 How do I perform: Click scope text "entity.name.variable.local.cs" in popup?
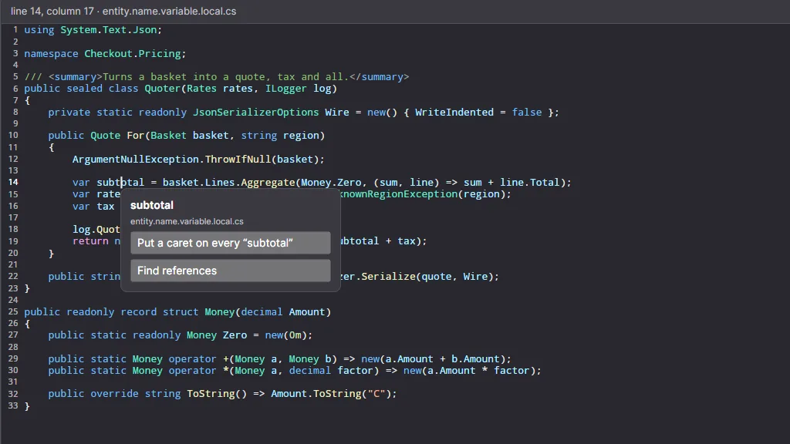tap(187, 221)
